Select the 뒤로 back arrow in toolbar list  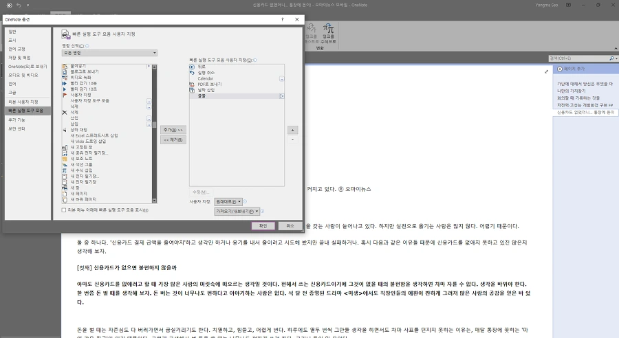193,67
